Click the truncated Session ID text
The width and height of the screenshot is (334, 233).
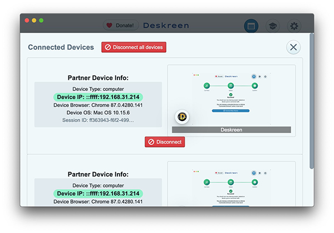pos(98,120)
